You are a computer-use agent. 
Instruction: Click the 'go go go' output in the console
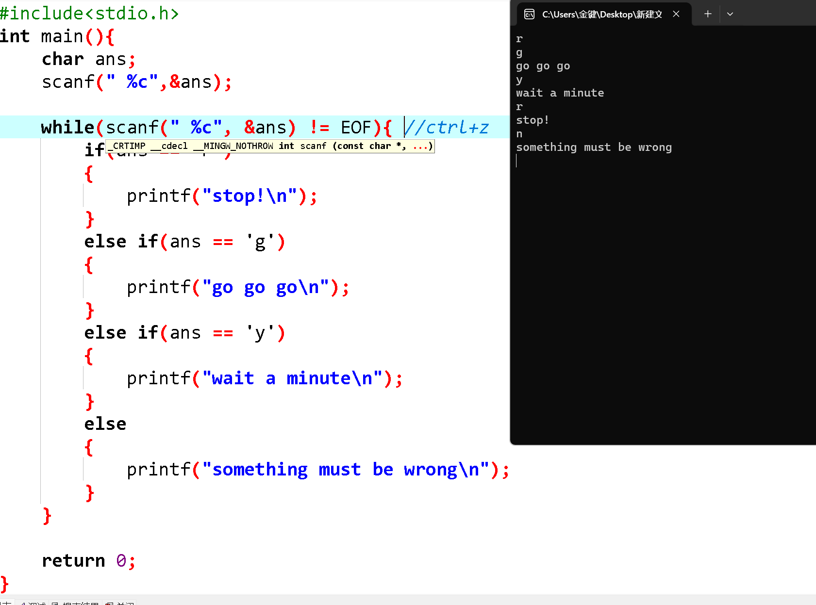(543, 66)
